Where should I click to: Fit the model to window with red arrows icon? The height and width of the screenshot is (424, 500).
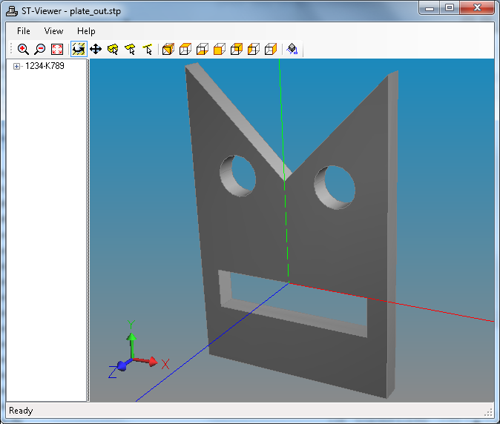[57, 49]
